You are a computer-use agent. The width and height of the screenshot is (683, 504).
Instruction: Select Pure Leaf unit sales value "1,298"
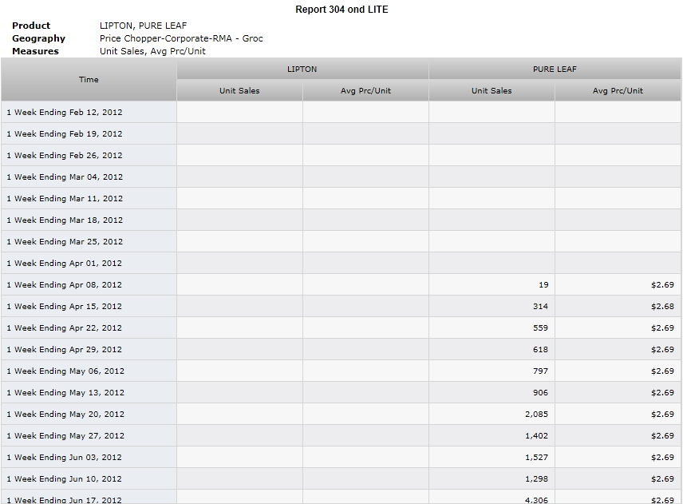(537, 479)
